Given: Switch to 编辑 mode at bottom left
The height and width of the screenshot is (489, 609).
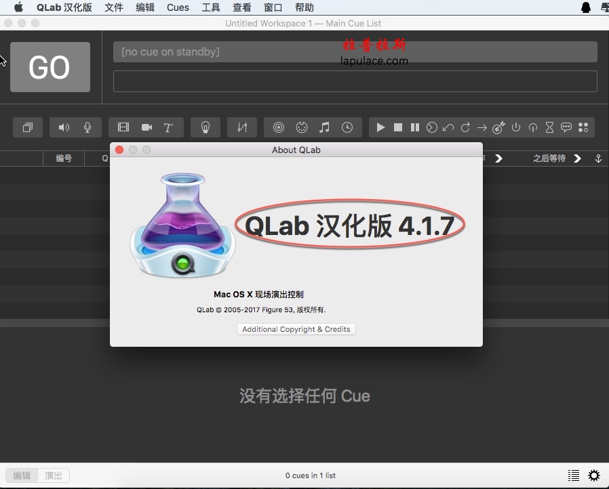Looking at the screenshot, I should (22, 475).
